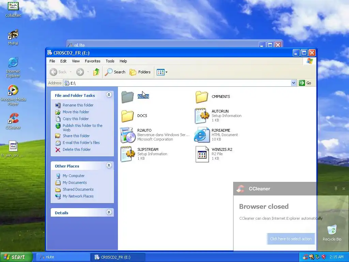Collapse the File and Folder Tasks panel

tap(109, 95)
